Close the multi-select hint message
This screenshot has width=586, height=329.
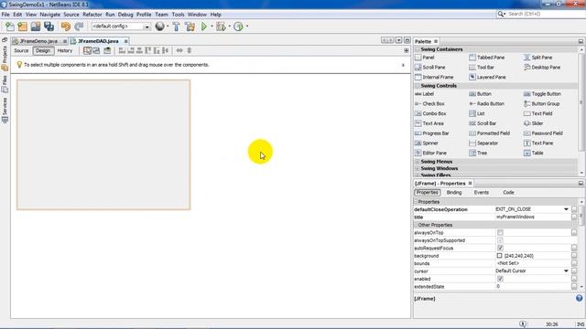[x=403, y=65]
